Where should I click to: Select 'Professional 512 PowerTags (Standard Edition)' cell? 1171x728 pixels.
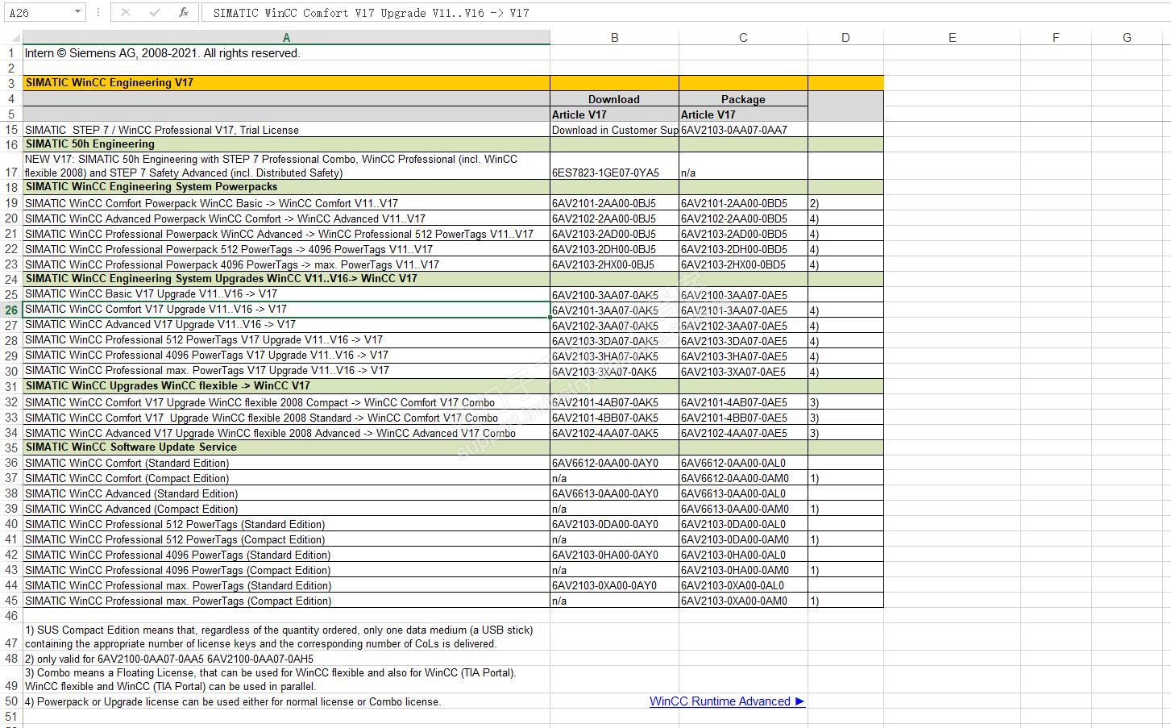coord(286,524)
